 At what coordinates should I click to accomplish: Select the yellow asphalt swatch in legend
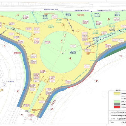(x=117, y=93)
